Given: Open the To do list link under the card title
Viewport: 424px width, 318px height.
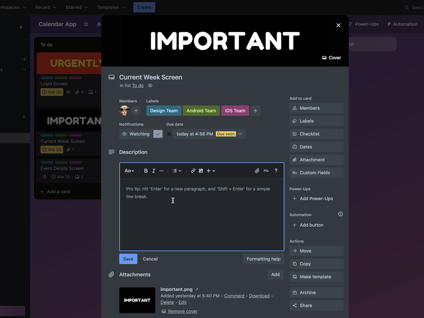Looking at the screenshot, I should pyautogui.click(x=138, y=85).
